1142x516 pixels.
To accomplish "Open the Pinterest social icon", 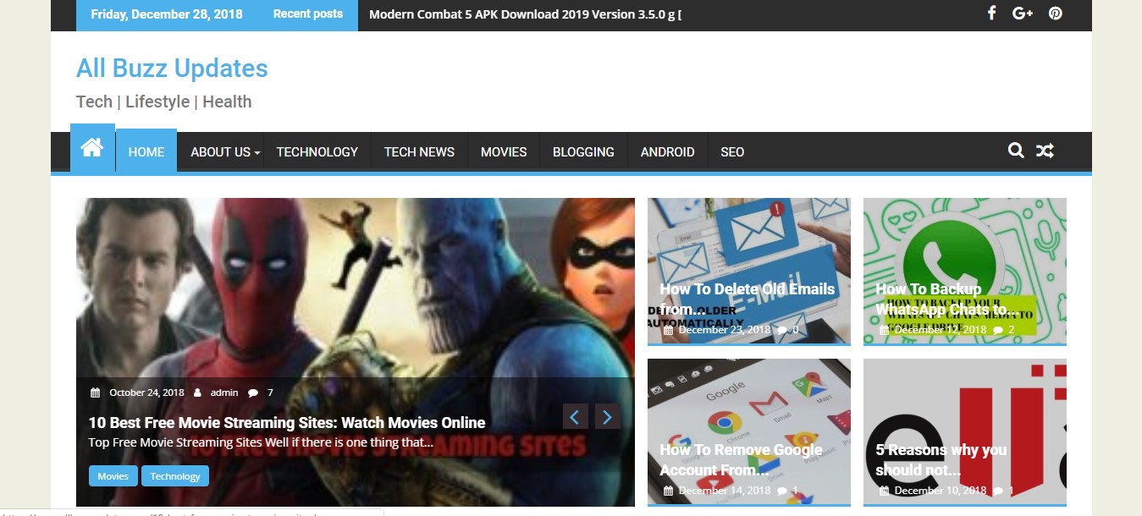I will tap(1055, 14).
